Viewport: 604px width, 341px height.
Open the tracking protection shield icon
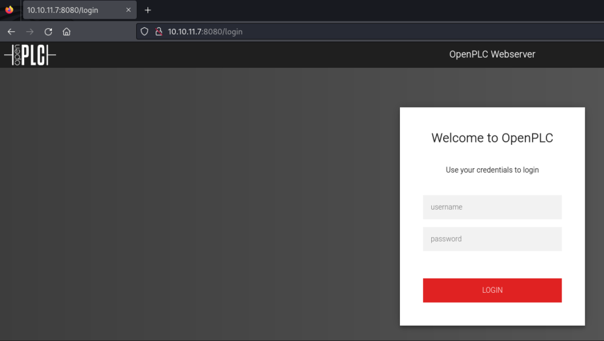145,32
